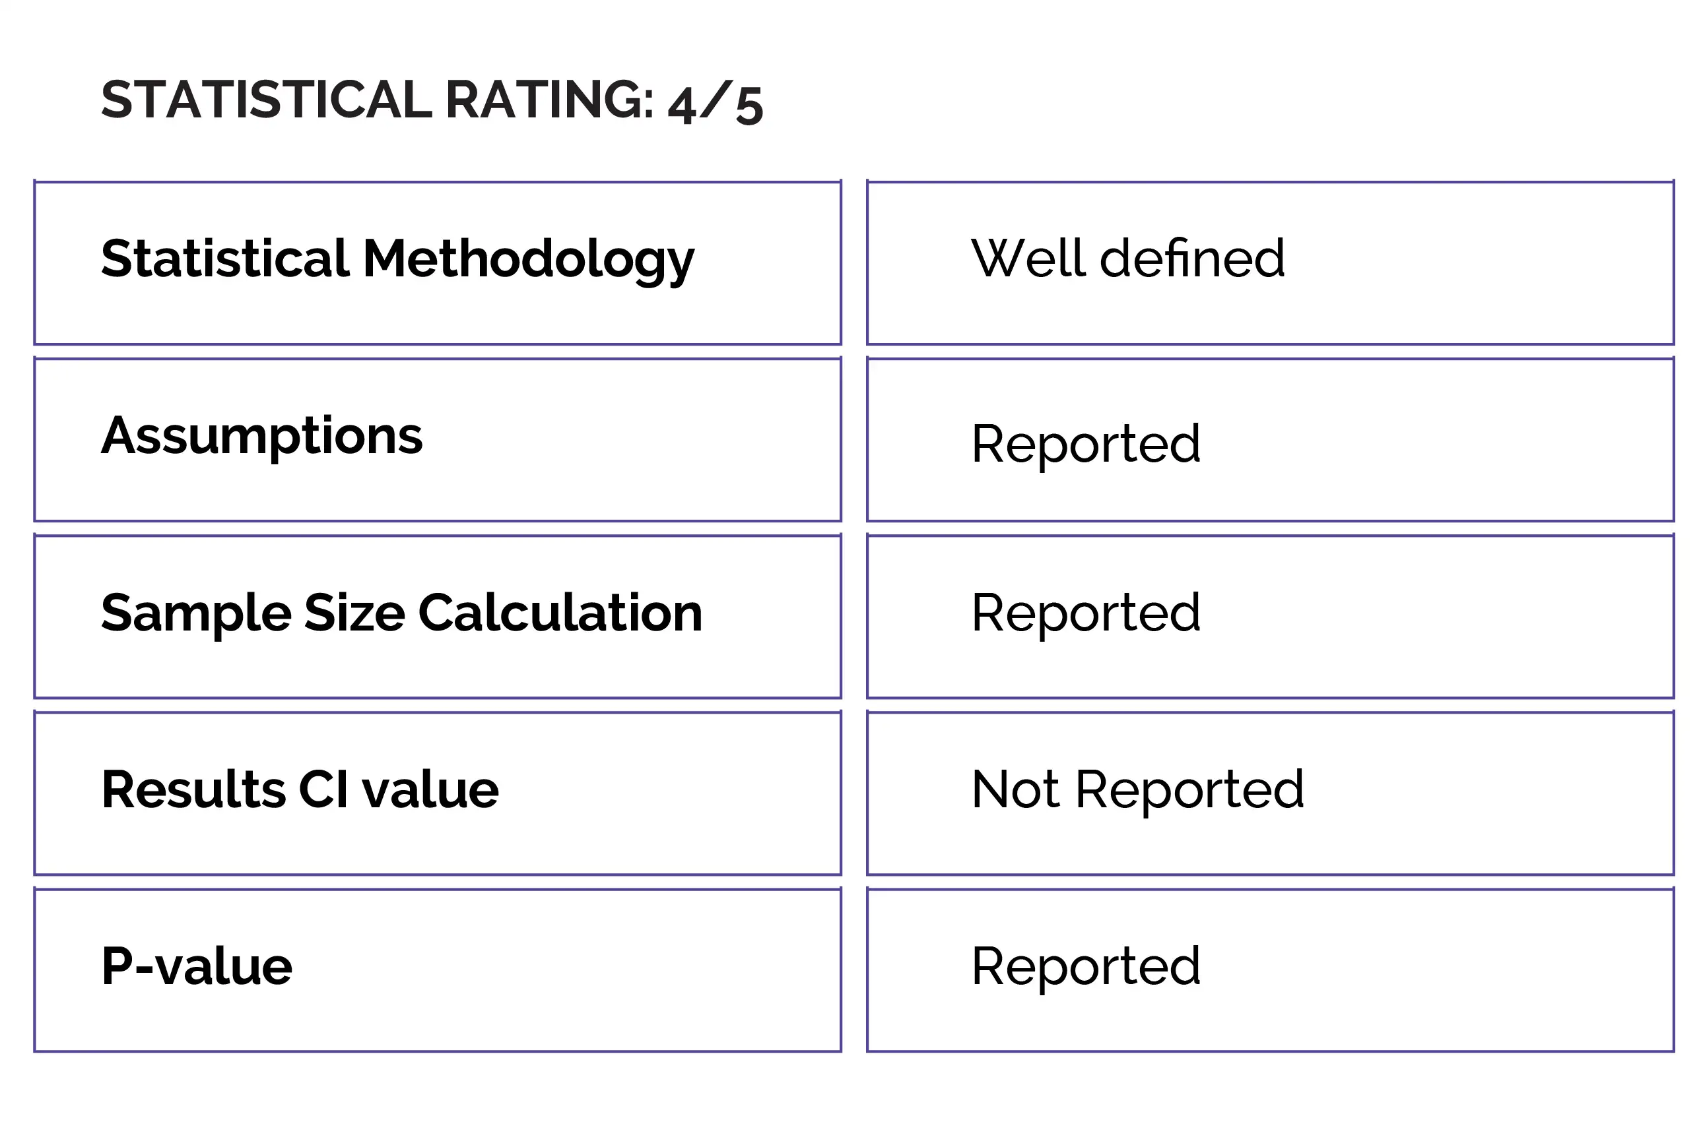Click the word RATING in the heading
The height and width of the screenshot is (1141, 1703).
click(550, 100)
